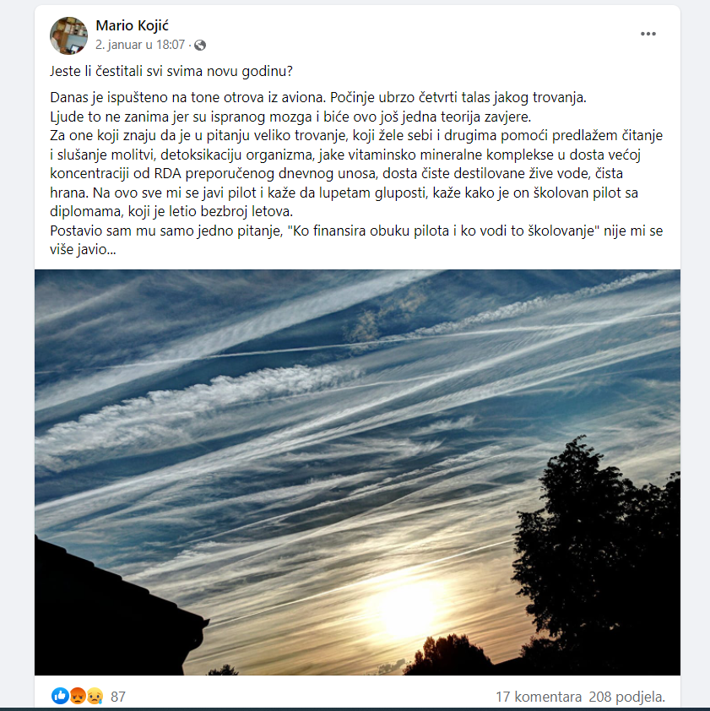Open the three-dot post options menu
Screen dimensions: 710x711
point(648,34)
